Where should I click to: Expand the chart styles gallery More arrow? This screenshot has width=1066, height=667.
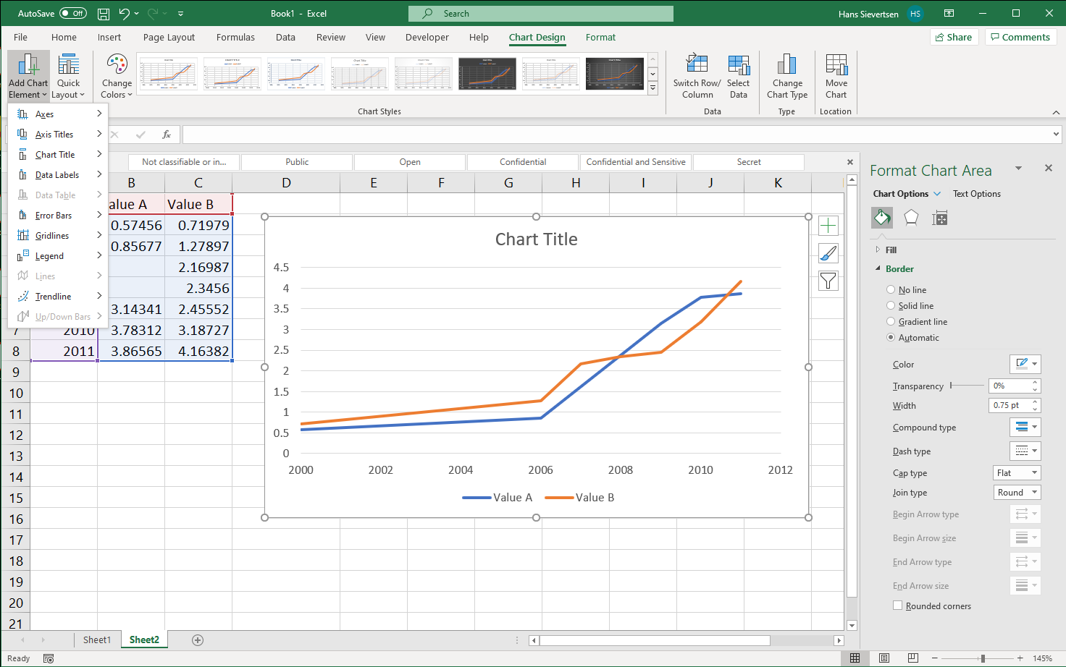click(x=652, y=88)
